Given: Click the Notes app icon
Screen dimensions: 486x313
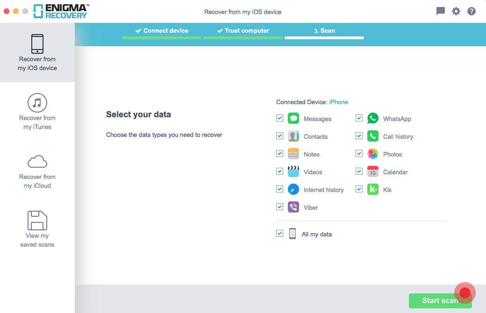Looking at the screenshot, I should 293,154.
